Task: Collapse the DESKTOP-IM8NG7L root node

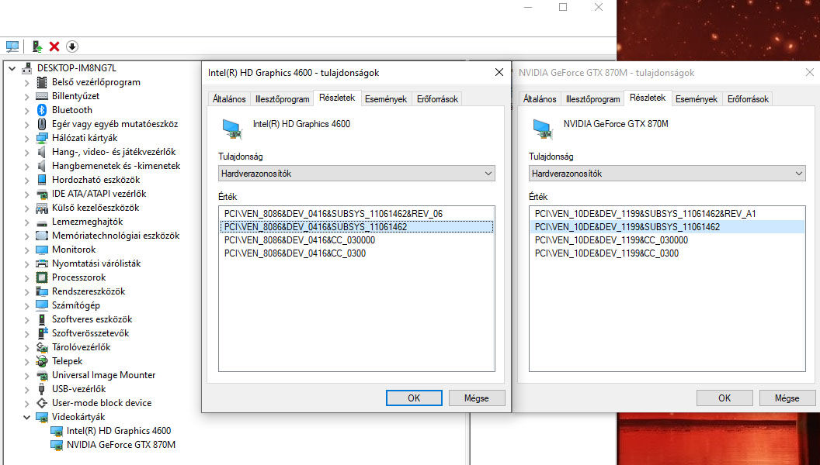Action: (12, 68)
